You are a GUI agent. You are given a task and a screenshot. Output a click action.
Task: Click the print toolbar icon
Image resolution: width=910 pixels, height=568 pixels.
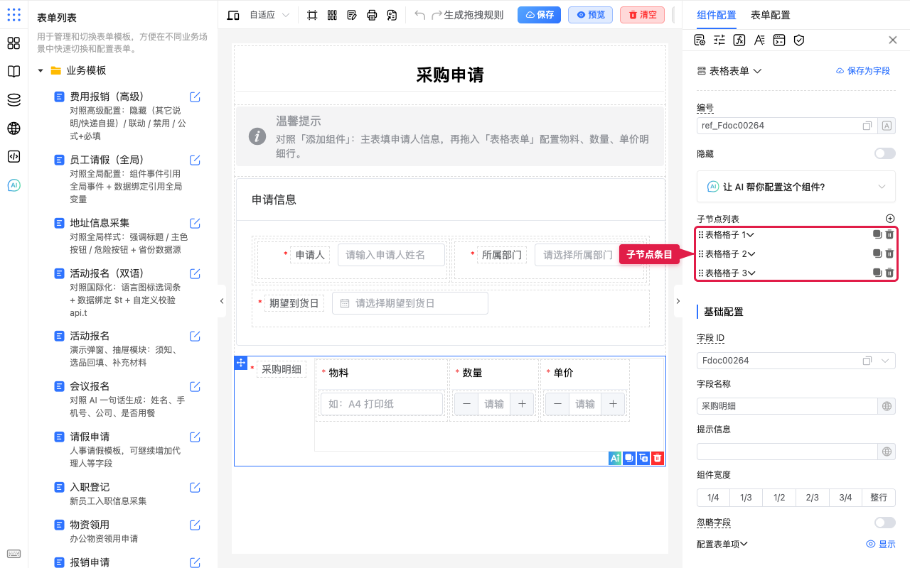pos(372,15)
